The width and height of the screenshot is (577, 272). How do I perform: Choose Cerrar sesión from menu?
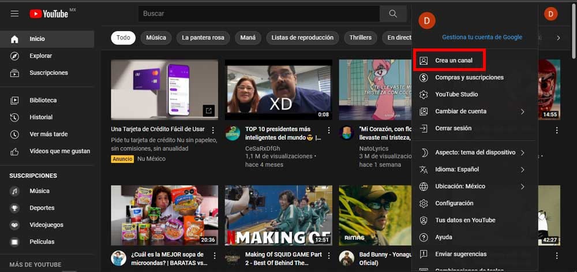click(x=453, y=128)
